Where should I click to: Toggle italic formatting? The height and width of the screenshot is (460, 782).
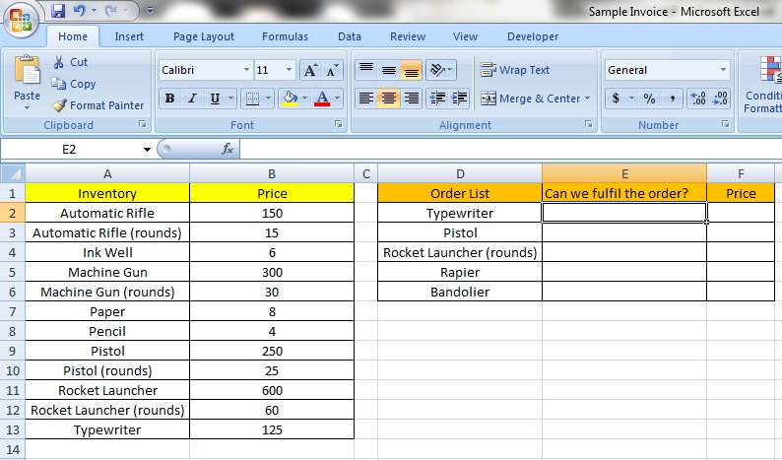tap(191, 99)
